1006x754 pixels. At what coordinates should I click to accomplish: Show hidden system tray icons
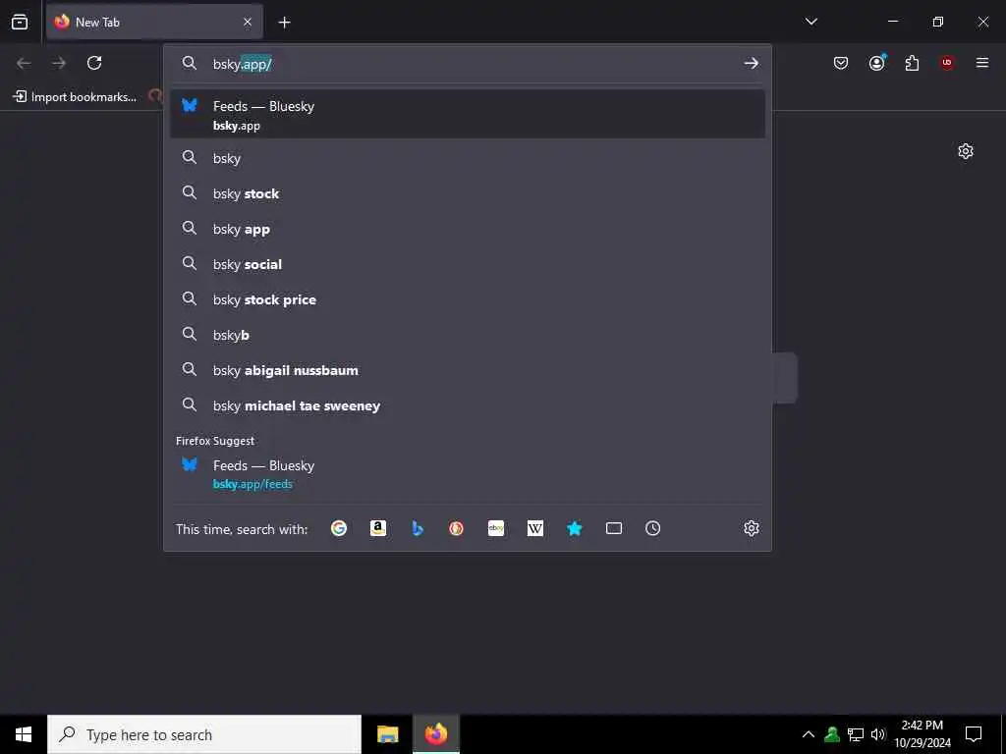click(x=809, y=734)
